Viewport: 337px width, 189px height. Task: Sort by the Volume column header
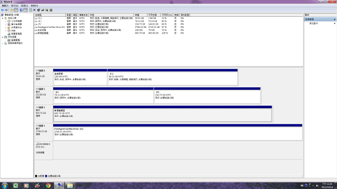pos(50,15)
